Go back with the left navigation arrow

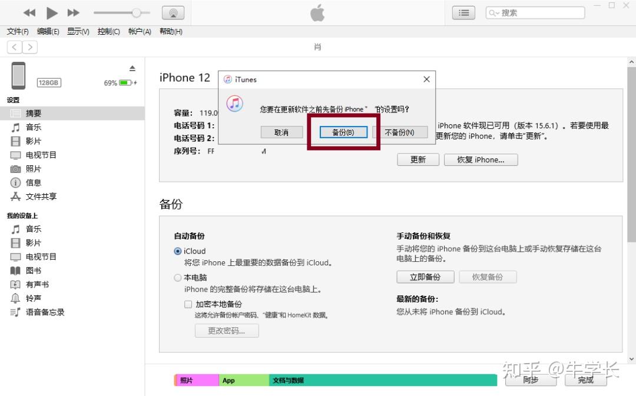[15, 48]
